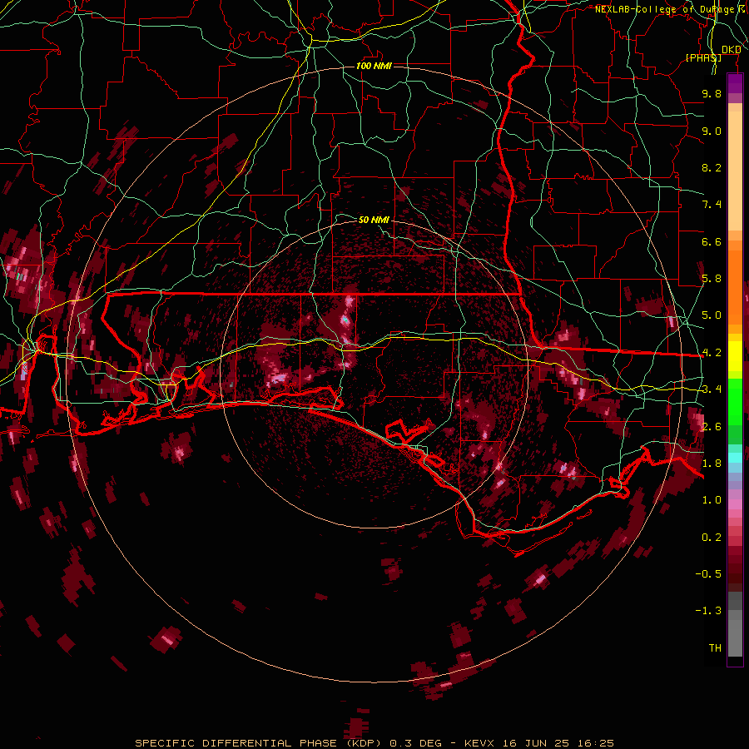Click the 5.8 scale value
Screen dimensions: 749x749
tap(712, 279)
